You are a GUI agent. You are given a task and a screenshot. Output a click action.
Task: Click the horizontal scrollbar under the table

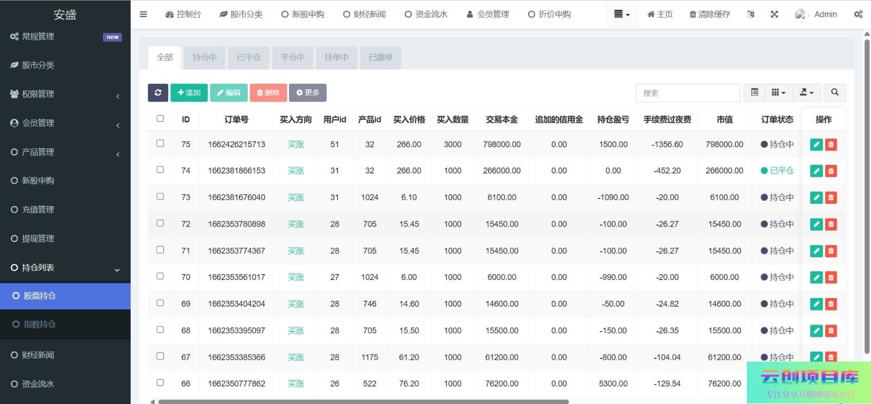coord(363,402)
